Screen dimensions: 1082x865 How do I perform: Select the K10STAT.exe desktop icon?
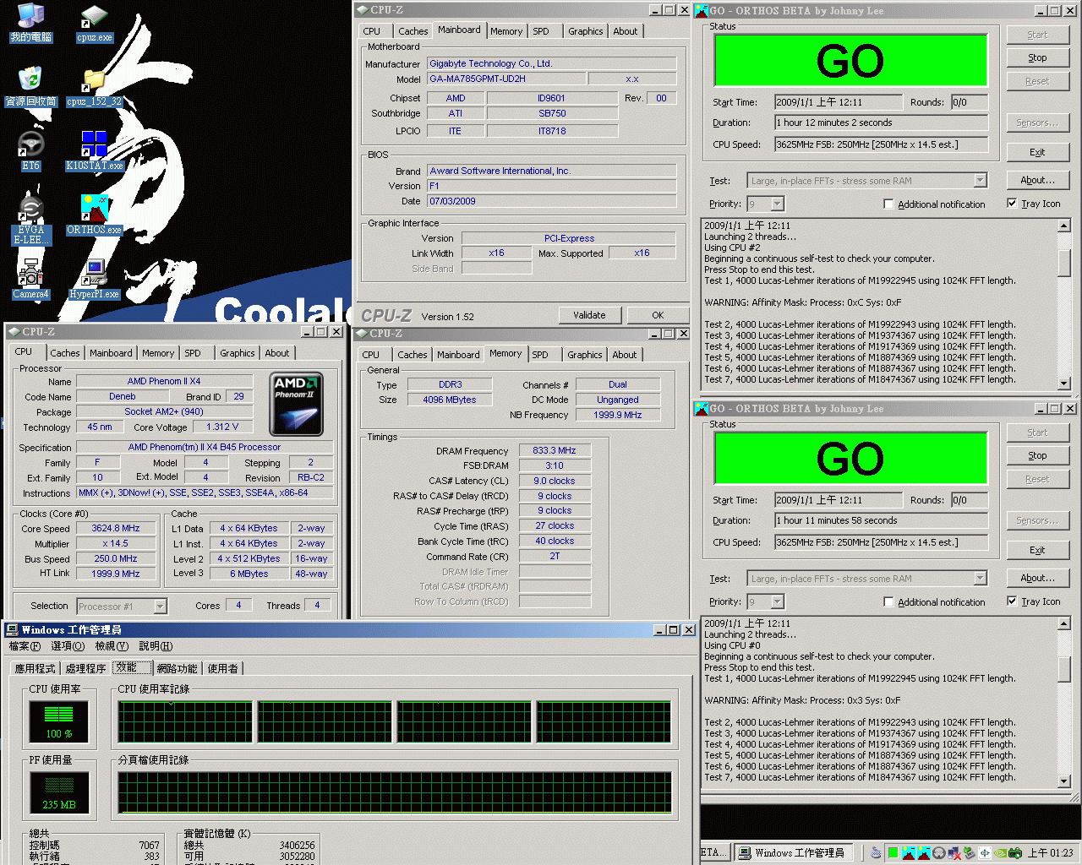tap(94, 152)
